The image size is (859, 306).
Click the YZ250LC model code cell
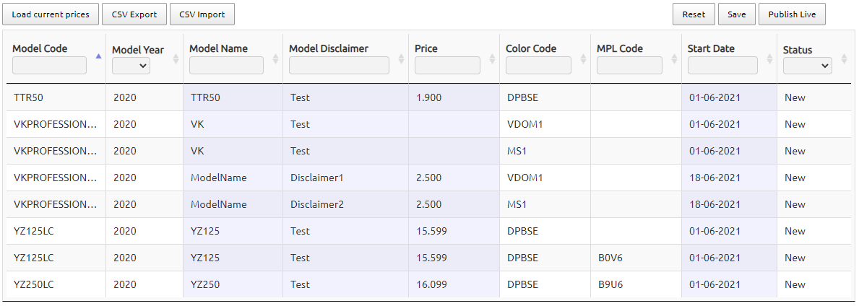[56, 284]
